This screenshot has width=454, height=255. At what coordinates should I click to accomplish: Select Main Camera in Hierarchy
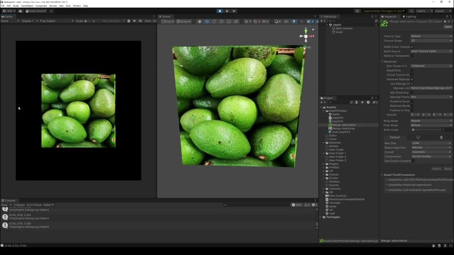pos(344,28)
